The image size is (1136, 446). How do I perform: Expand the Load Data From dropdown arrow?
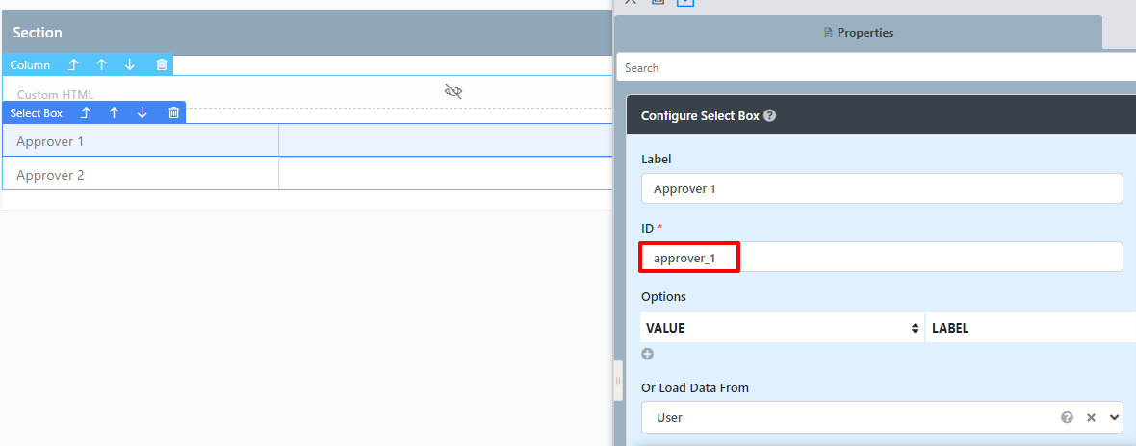click(1115, 417)
